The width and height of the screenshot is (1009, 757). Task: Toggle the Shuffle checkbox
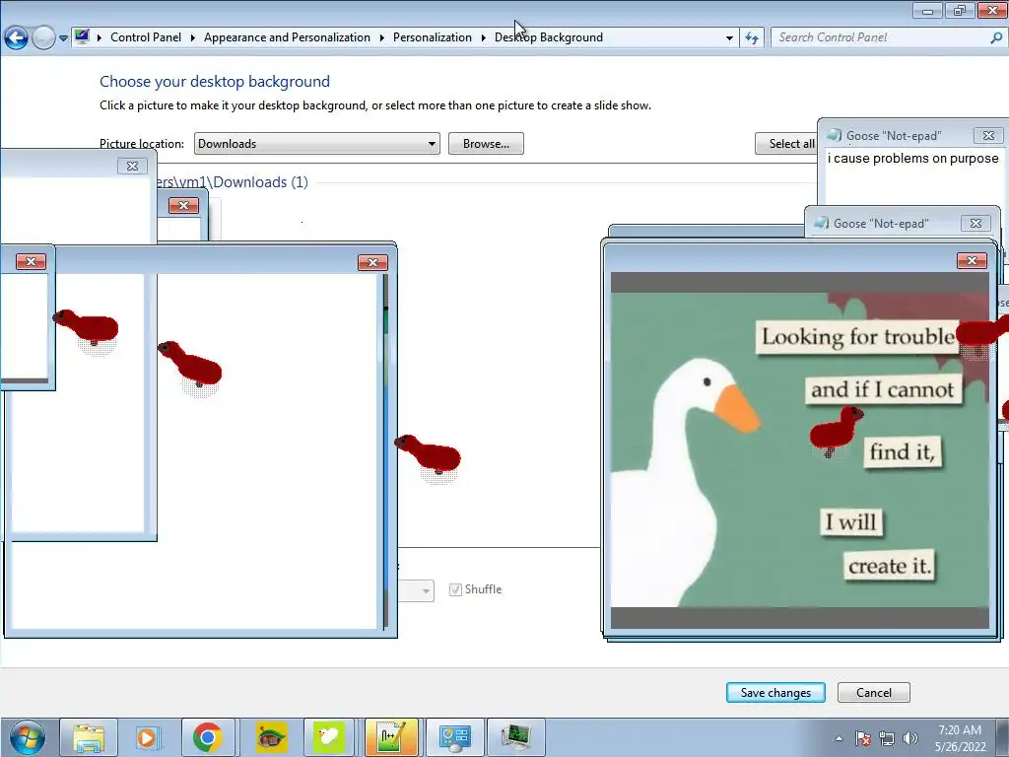coord(455,589)
